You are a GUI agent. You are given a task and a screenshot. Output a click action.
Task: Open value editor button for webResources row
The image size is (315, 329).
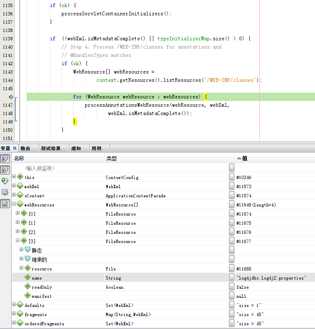231,204
